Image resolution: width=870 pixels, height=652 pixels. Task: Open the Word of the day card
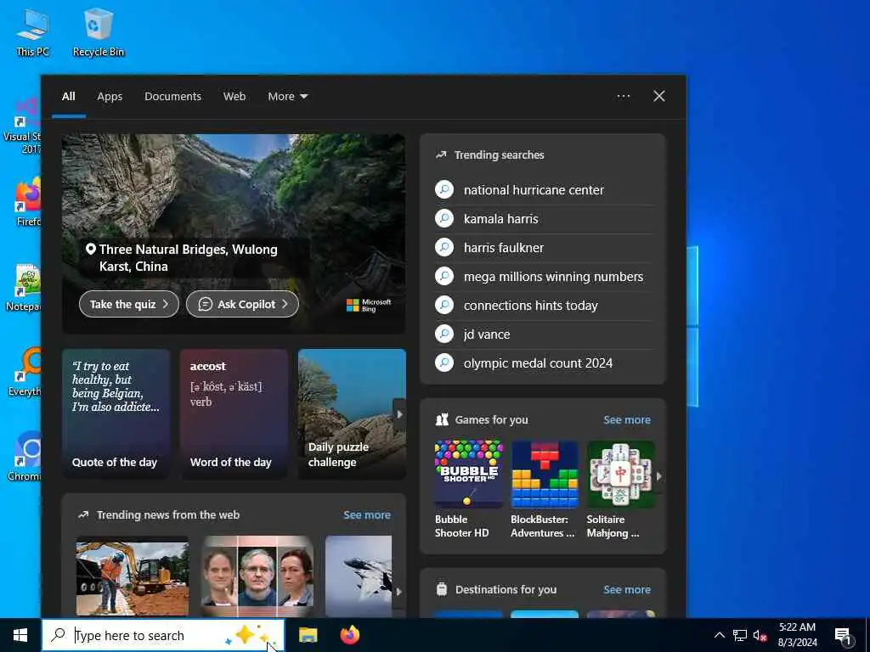[x=234, y=413]
